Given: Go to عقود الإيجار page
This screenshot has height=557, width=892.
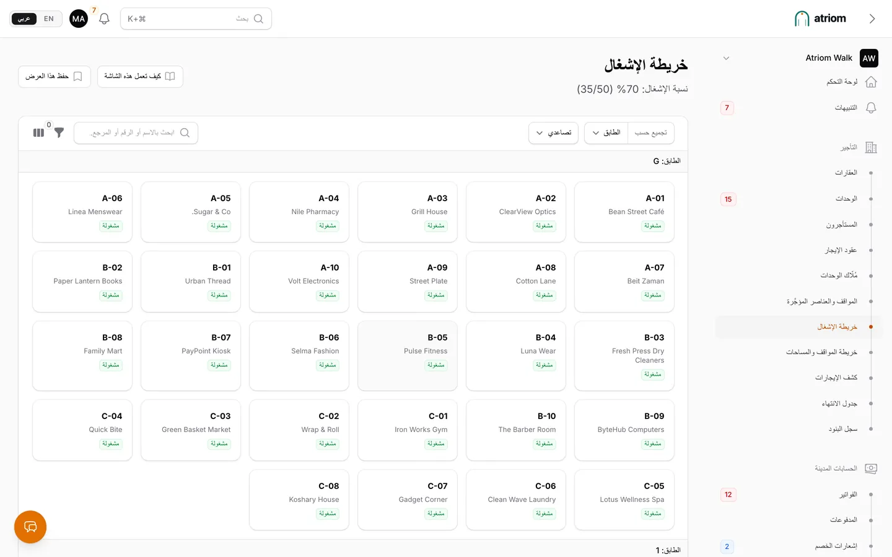Looking at the screenshot, I should click(x=798, y=250).
